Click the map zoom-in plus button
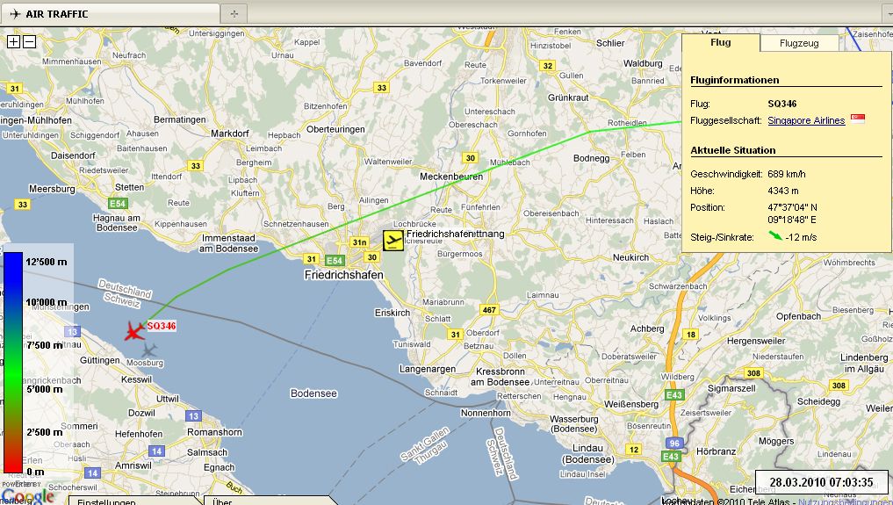Image resolution: width=893 pixels, height=505 pixels. (13, 41)
